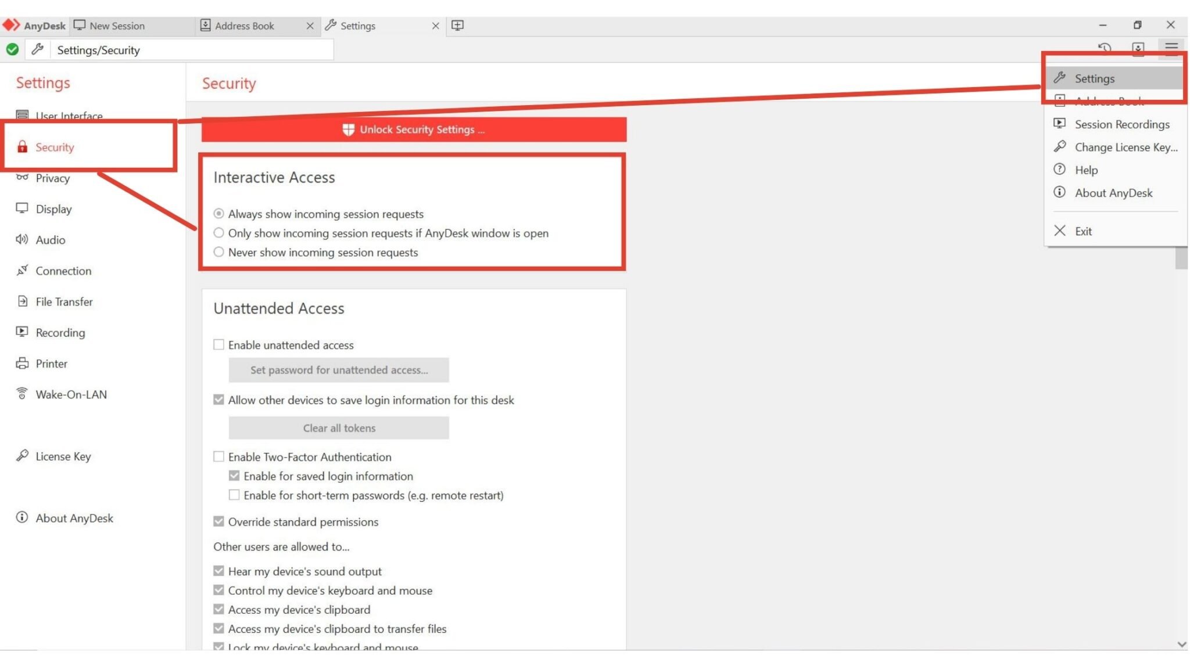Click the install/download icon in toolbar
The image size is (1190, 669).
1138,48
